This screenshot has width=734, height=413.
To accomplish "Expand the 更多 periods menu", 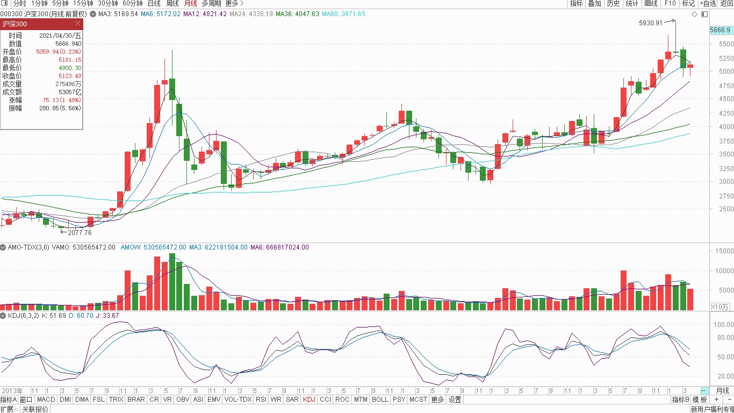I will coord(234,3).
